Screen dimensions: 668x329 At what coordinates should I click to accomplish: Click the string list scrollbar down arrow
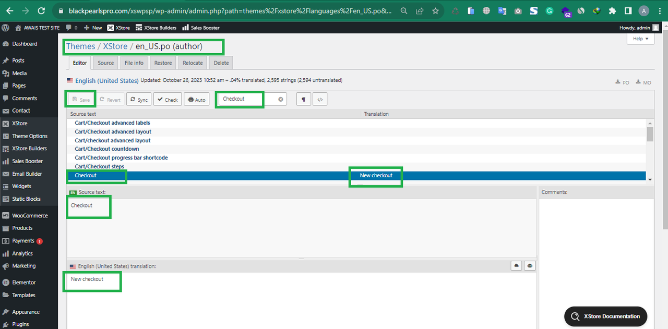click(650, 179)
